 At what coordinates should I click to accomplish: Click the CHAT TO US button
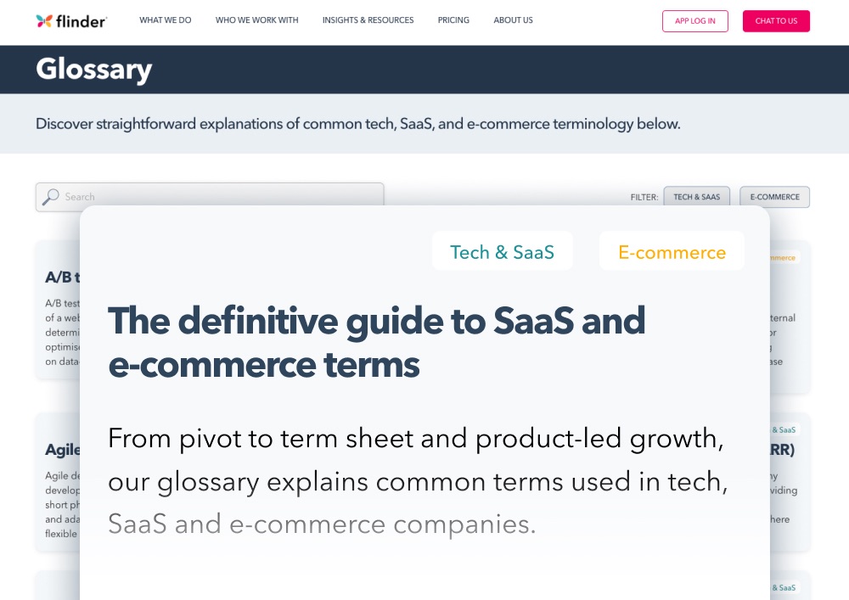776,21
